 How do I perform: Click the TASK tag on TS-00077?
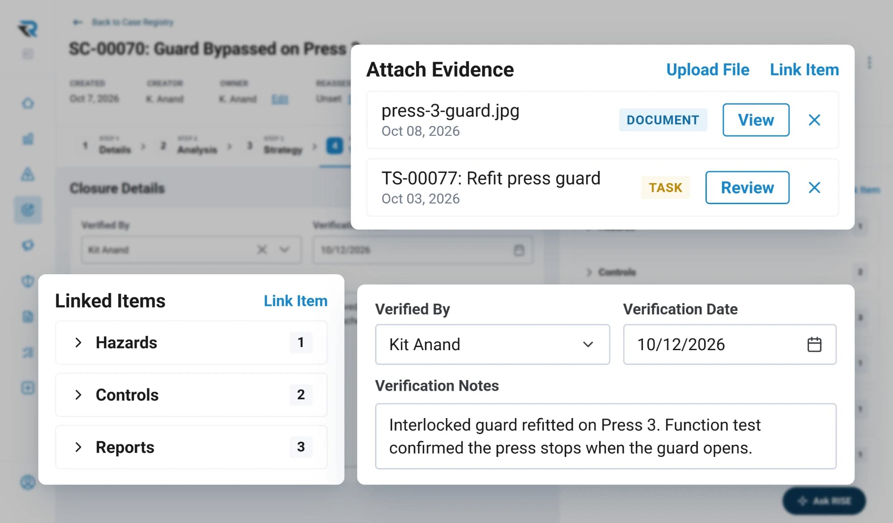point(665,188)
